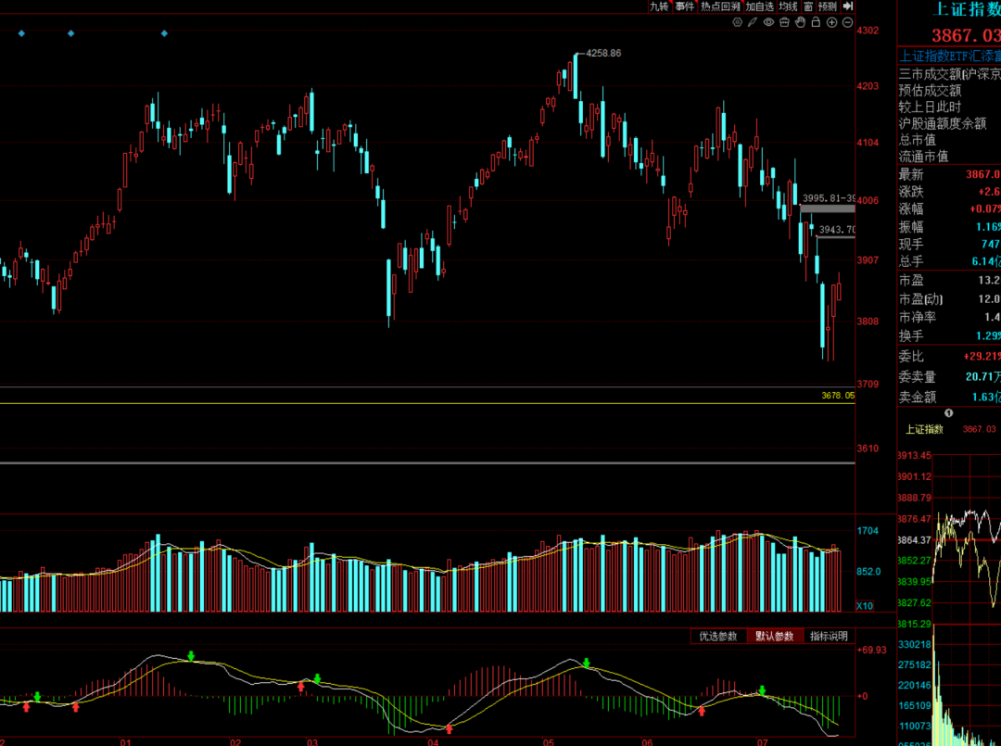This screenshot has width=1001, height=746.
Task: Open the chart settings gear icon
Action: pos(738,22)
